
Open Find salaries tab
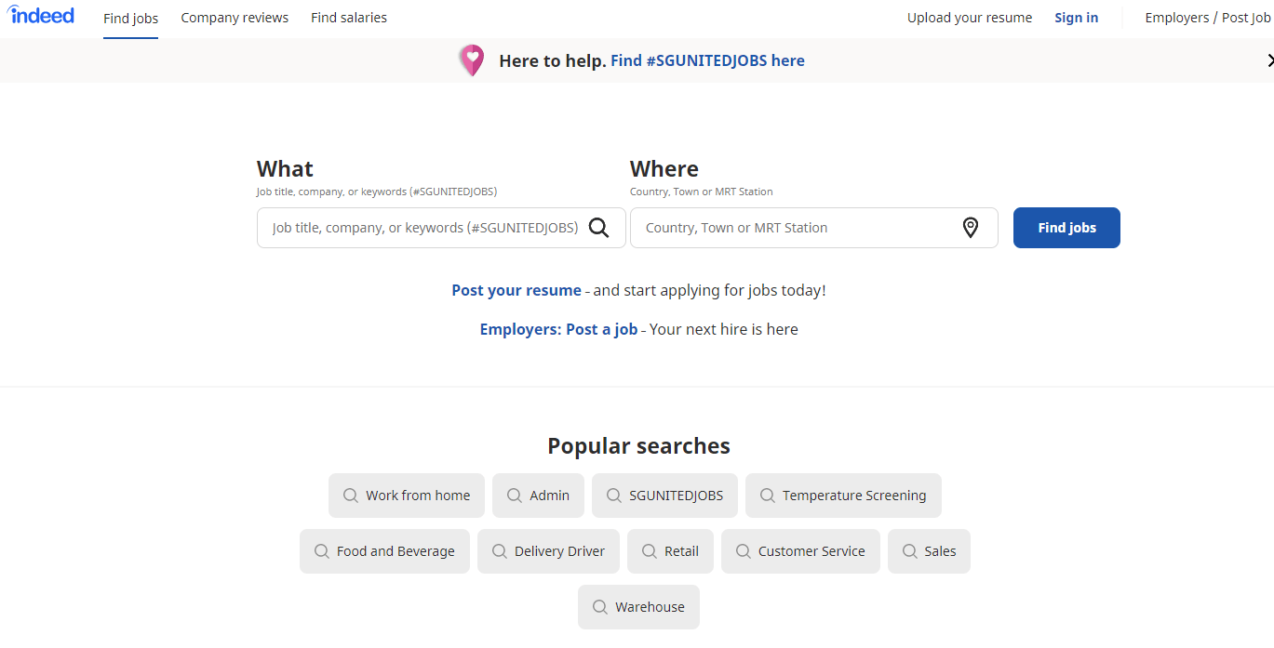click(x=349, y=18)
